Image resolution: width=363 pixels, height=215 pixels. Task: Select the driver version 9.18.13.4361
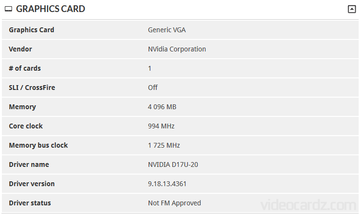[x=167, y=184]
